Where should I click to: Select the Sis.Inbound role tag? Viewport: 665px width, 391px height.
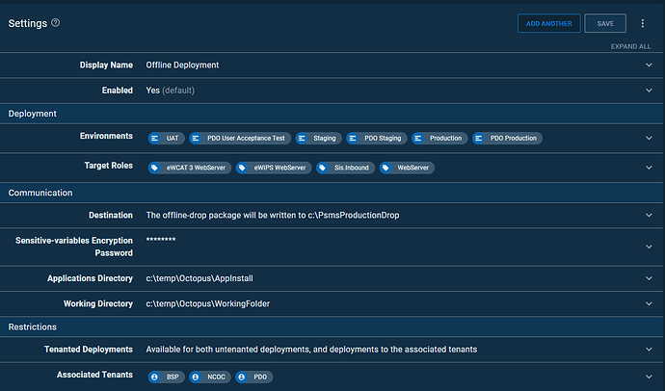point(345,168)
